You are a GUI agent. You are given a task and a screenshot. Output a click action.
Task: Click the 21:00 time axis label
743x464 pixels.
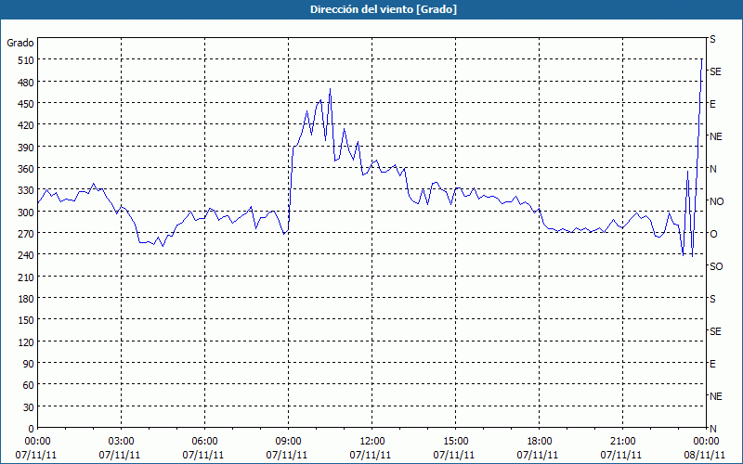tap(622, 442)
